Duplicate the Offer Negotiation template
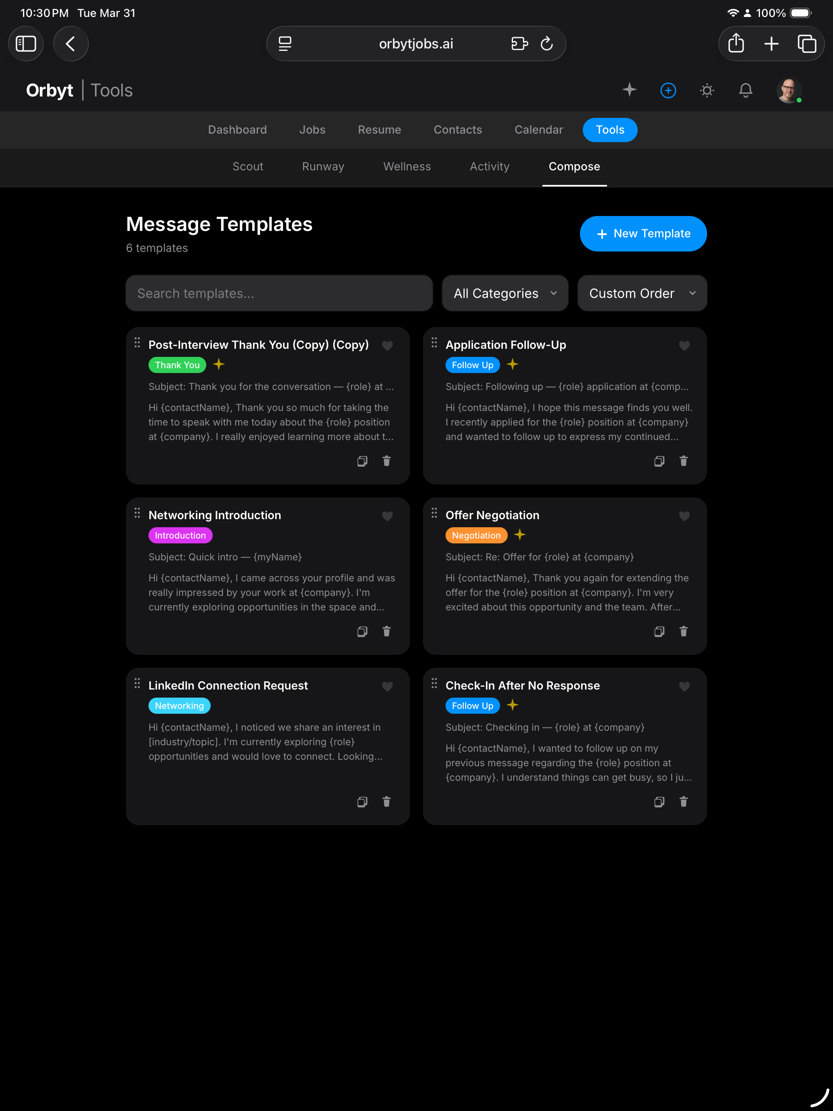The width and height of the screenshot is (833, 1111). pos(659,631)
